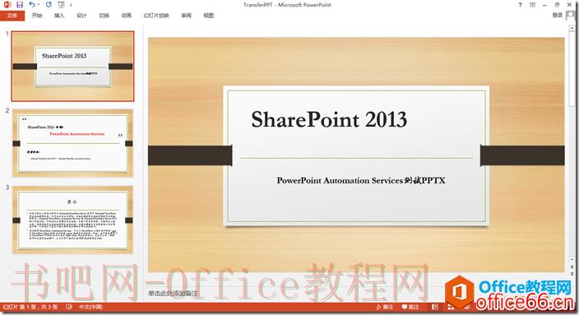Screen dimensions: 579x315
Task: Click the Start From Beginning slideshow icon
Action: [61, 5]
